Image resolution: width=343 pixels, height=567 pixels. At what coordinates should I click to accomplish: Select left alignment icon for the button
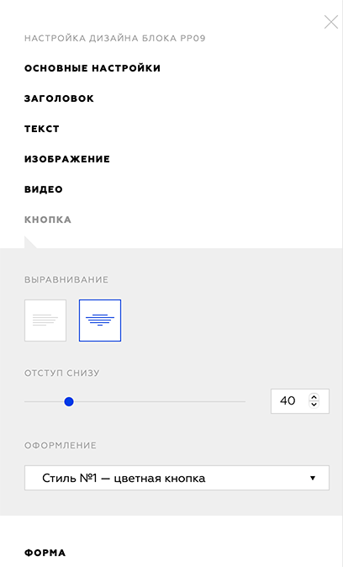tap(45, 321)
